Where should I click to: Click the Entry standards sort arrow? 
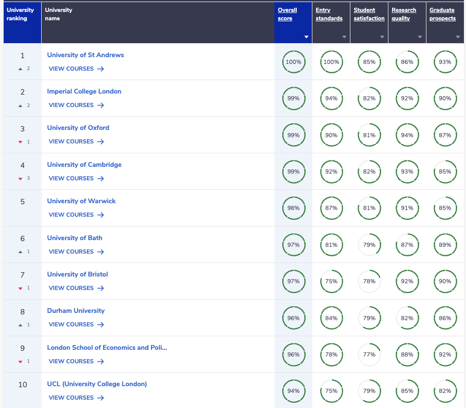344,37
